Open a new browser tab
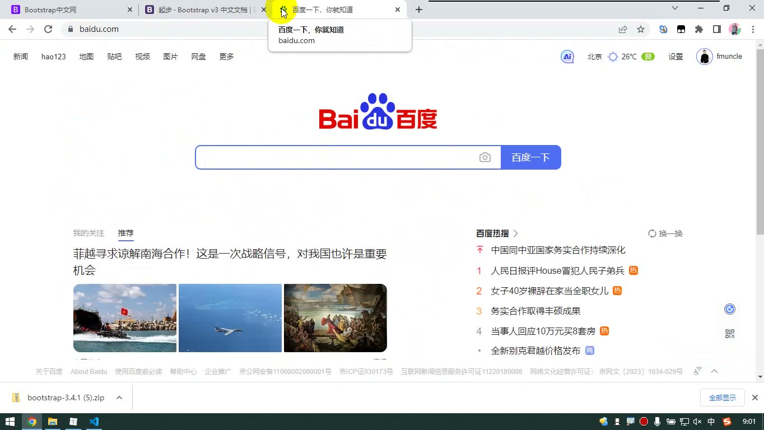764x430 pixels. click(419, 10)
